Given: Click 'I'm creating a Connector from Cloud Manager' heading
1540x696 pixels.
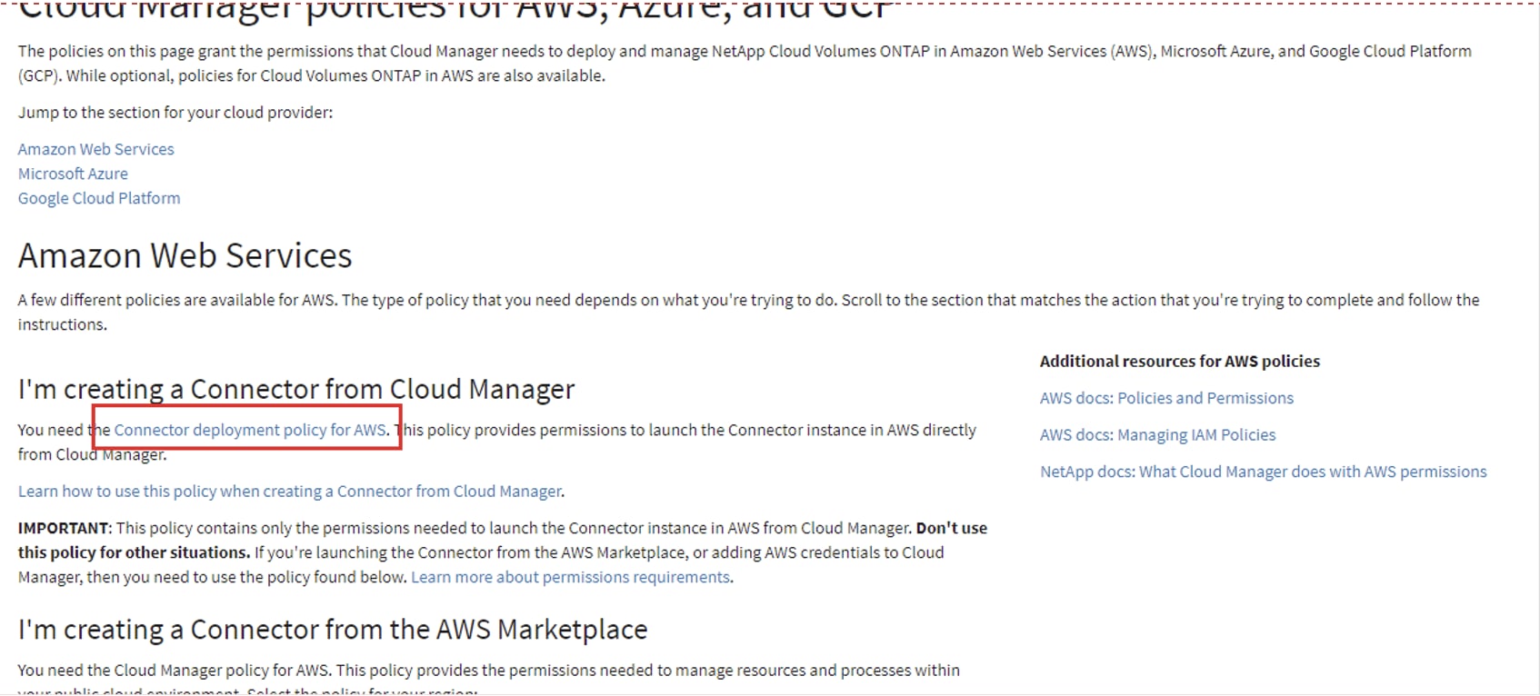Looking at the screenshot, I should [x=296, y=389].
